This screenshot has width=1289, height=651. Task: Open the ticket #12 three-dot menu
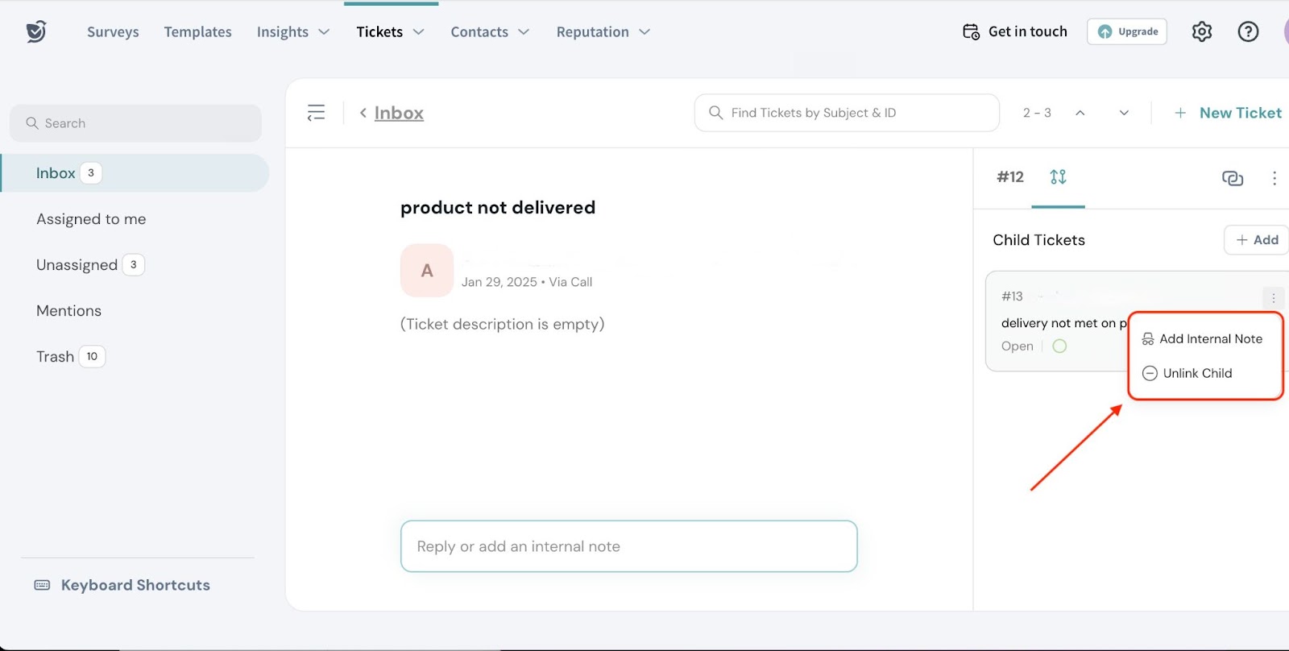coord(1274,178)
